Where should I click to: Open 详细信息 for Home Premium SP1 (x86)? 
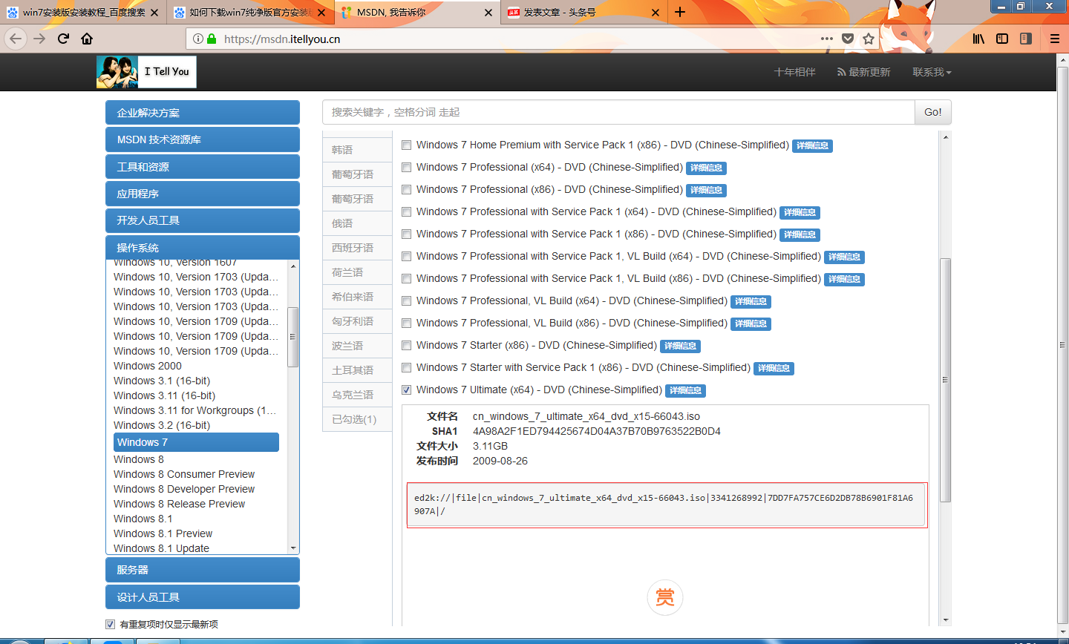click(812, 145)
